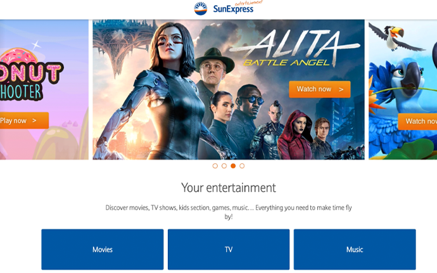Click the toucan bird on the right banner

(x=397, y=37)
